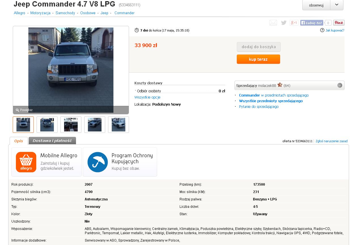The width and height of the screenshot is (357, 245).
Task: Switch to the Dostawa i płatność tab
Action: click(x=52, y=141)
